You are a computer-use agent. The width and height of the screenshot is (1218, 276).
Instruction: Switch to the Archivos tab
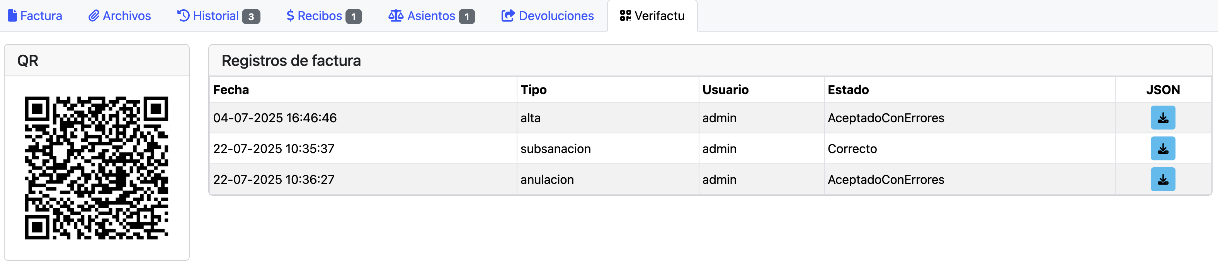click(127, 16)
